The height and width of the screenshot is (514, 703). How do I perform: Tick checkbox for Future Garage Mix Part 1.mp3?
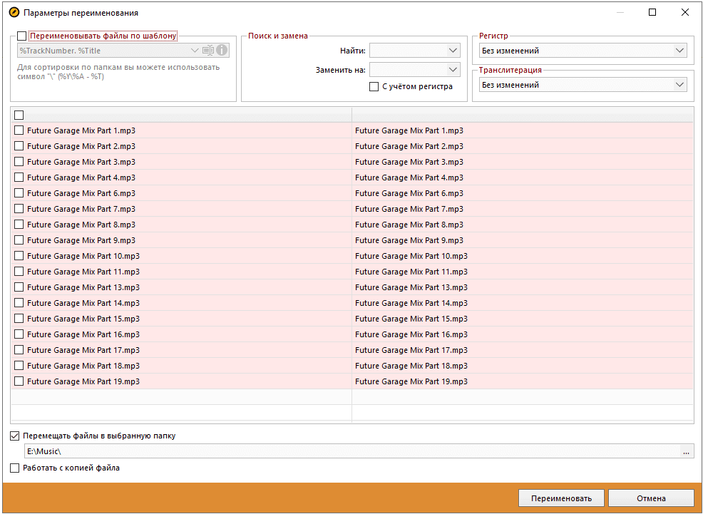point(19,130)
